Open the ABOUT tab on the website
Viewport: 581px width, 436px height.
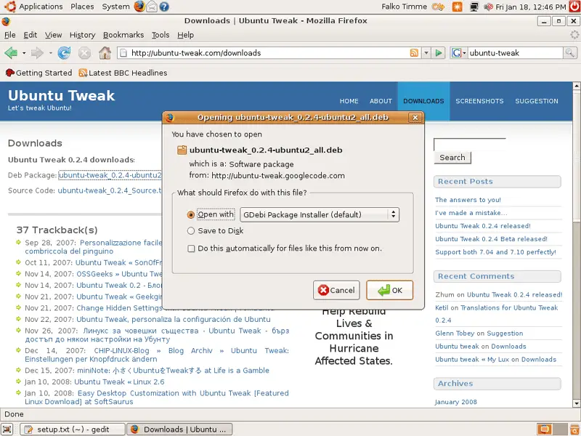point(381,101)
